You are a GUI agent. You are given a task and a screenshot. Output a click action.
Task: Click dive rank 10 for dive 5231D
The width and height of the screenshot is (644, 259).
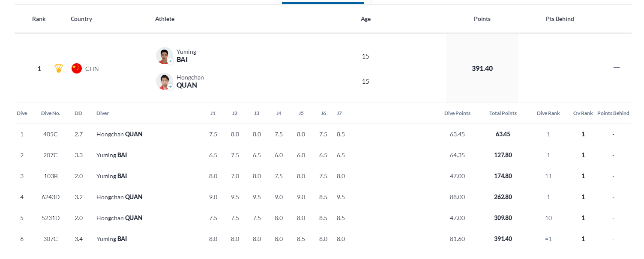coord(548,218)
